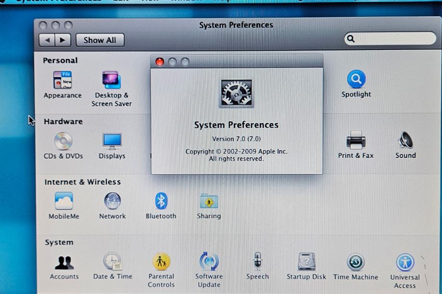Close the main System Preferences window
The image size is (442, 294).
[x=43, y=25]
